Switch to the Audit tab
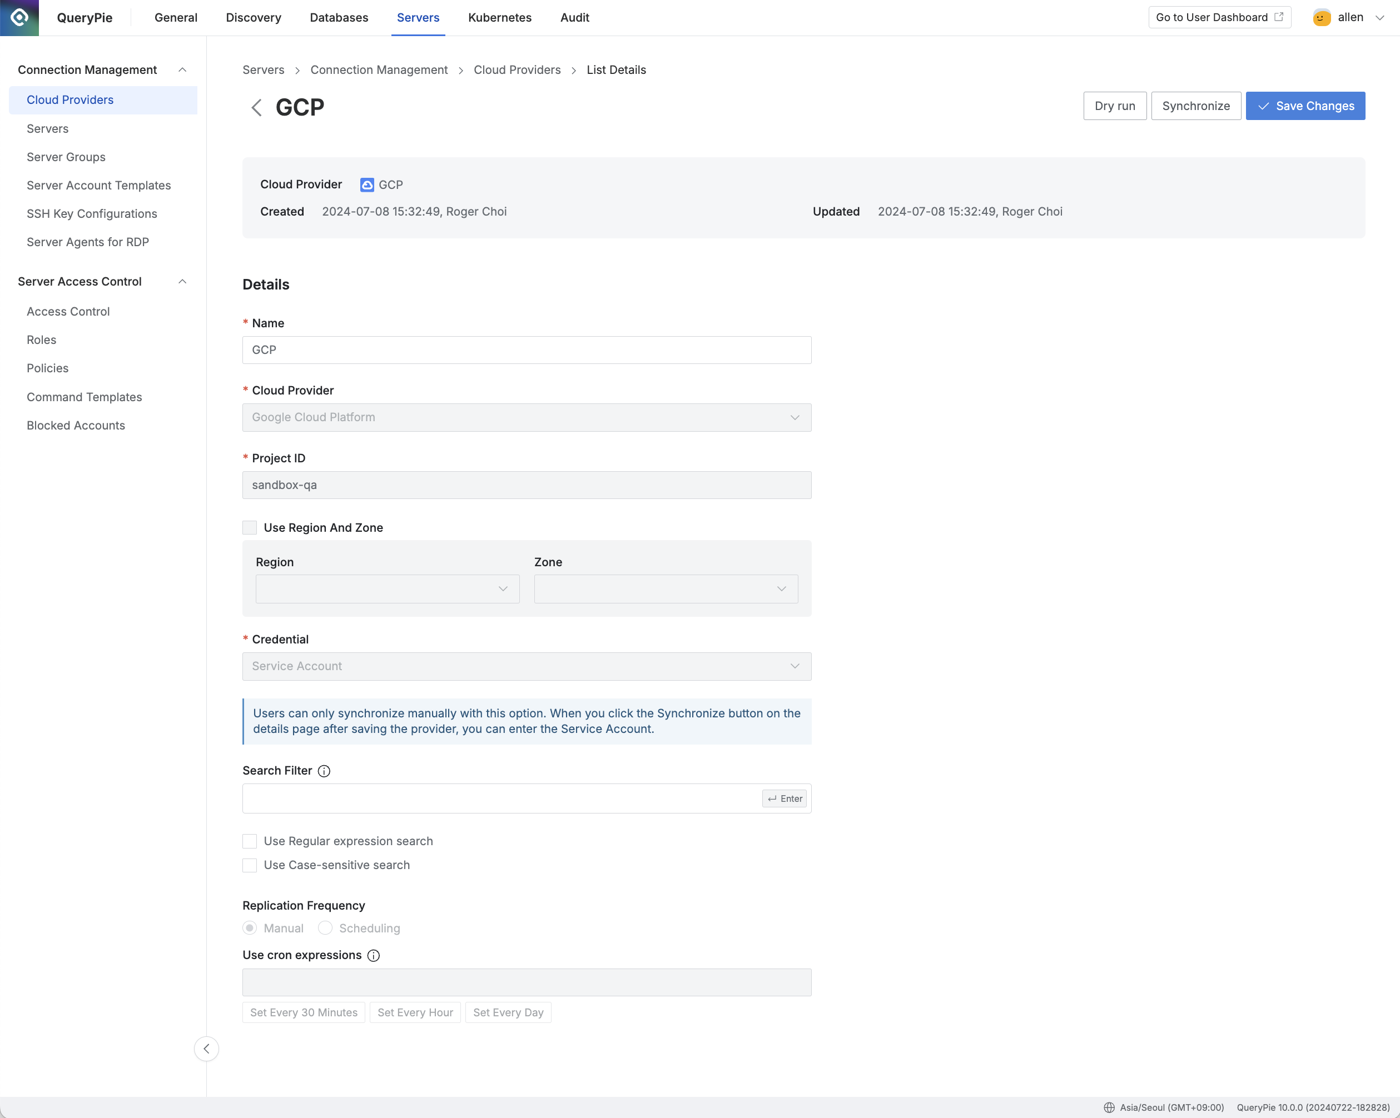 click(x=575, y=18)
